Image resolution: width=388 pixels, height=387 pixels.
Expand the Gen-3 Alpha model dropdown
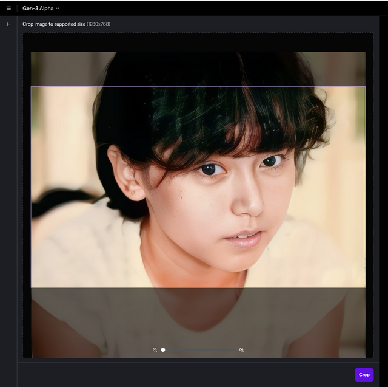click(x=41, y=8)
